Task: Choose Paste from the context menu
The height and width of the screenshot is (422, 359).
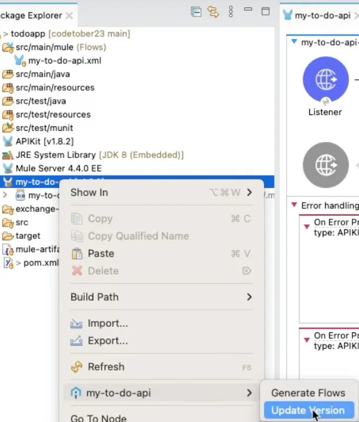Action: click(x=161, y=254)
